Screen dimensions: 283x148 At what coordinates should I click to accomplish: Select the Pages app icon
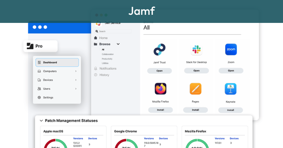pyautogui.click(x=196, y=89)
